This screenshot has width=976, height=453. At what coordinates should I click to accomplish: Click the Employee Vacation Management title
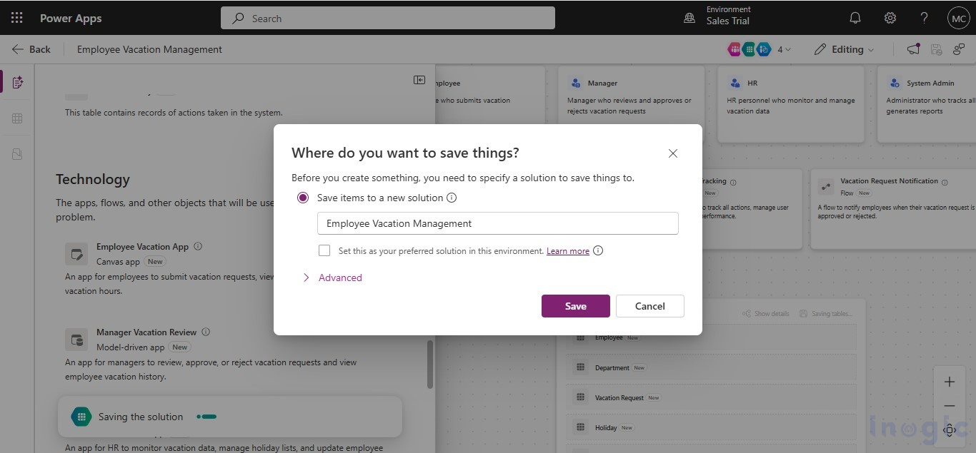[x=149, y=49]
